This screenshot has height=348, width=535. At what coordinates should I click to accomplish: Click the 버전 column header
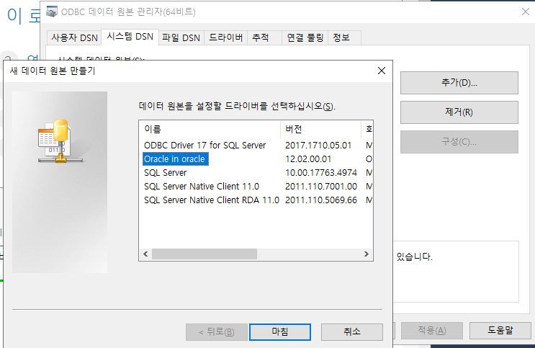pos(320,129)
